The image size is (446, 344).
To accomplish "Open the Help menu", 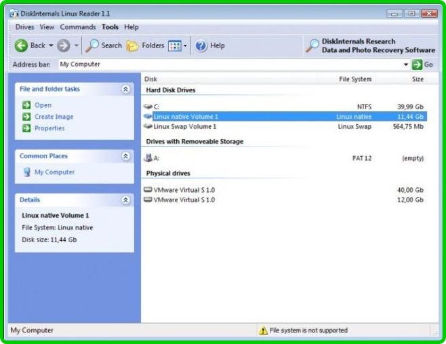I will tap(131, 27).
